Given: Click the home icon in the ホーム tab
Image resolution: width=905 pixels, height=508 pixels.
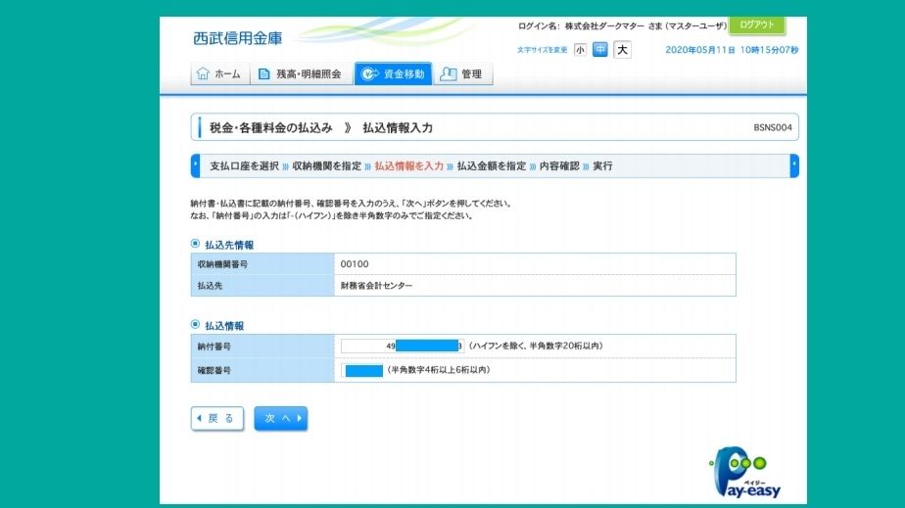Looking at the screenshot, I should [x=203, y=74].
